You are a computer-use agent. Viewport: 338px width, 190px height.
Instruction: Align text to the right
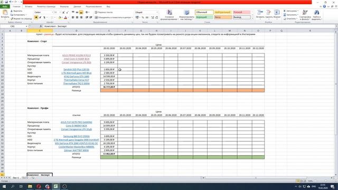coord(81,17)
